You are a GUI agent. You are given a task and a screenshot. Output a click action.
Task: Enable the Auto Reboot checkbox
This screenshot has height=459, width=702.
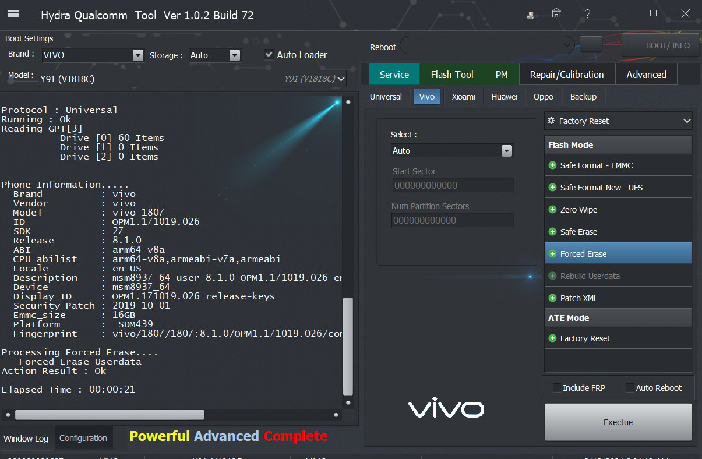coord(630,388)
